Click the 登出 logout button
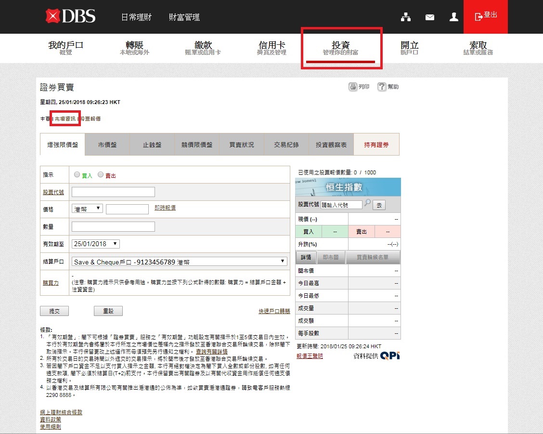Screen dimensions: 543x434 485,16
